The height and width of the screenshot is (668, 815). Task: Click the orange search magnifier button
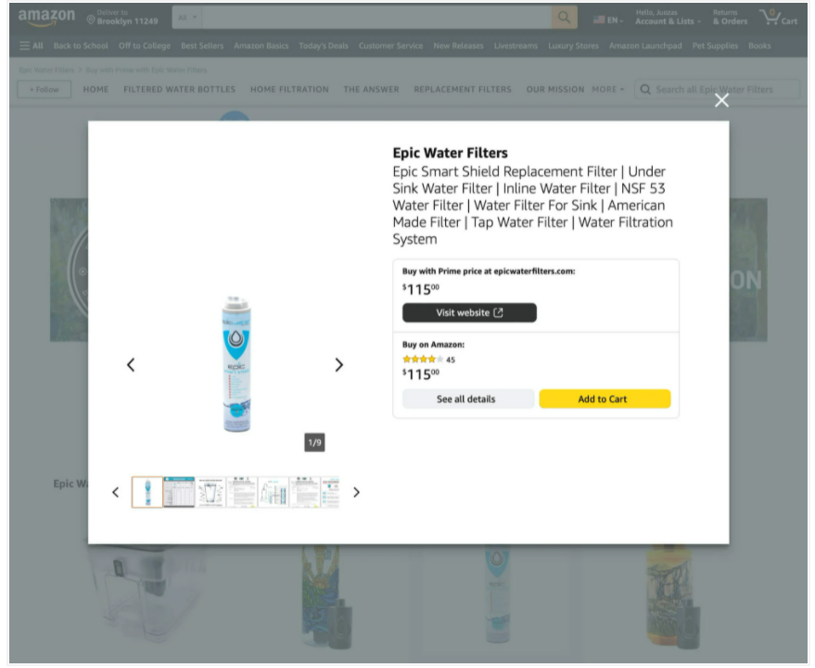point(564,18)
